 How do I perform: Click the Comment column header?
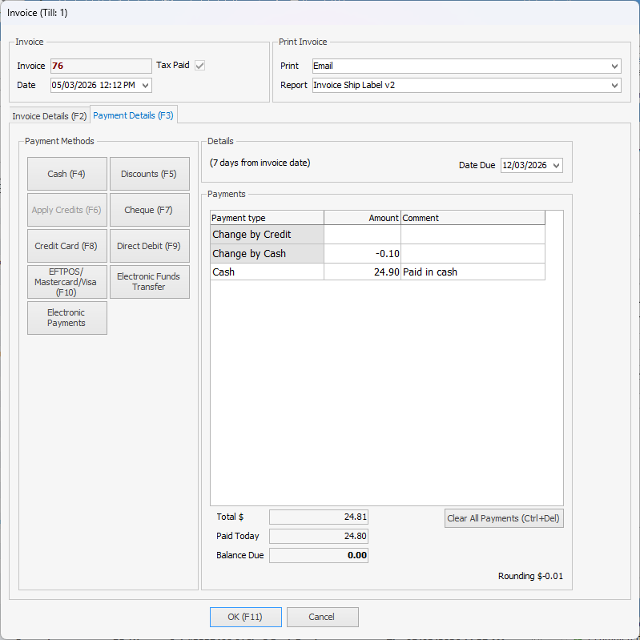(x=473, y=218)
